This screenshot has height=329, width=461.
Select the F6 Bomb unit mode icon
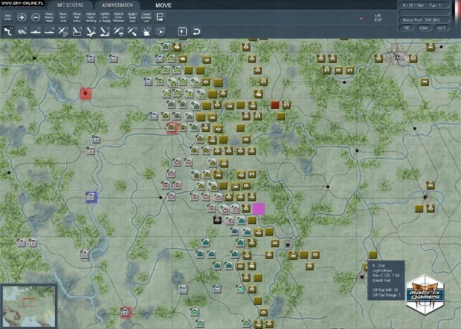coord(77,32)
